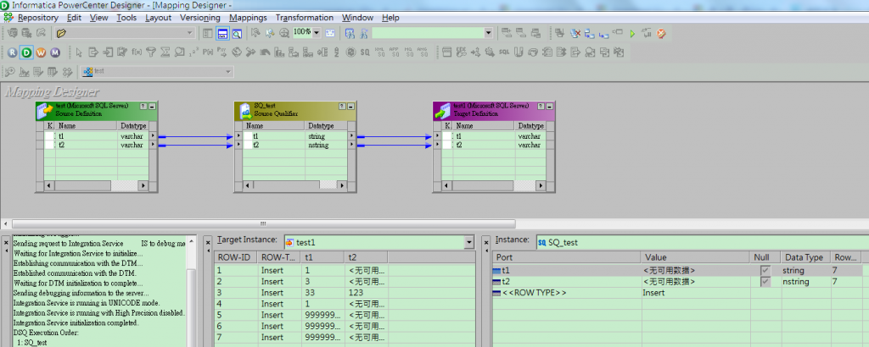Screen dimensions: 869x347
Task: Click the XML SQ toolbar icon
Action: 379,52
